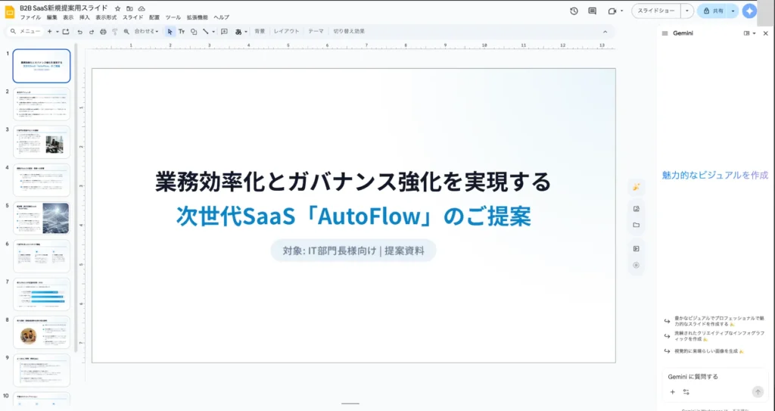This screenshot has height=411, width=775.
Task: Select the text box tool
Action: click(182, 32)
